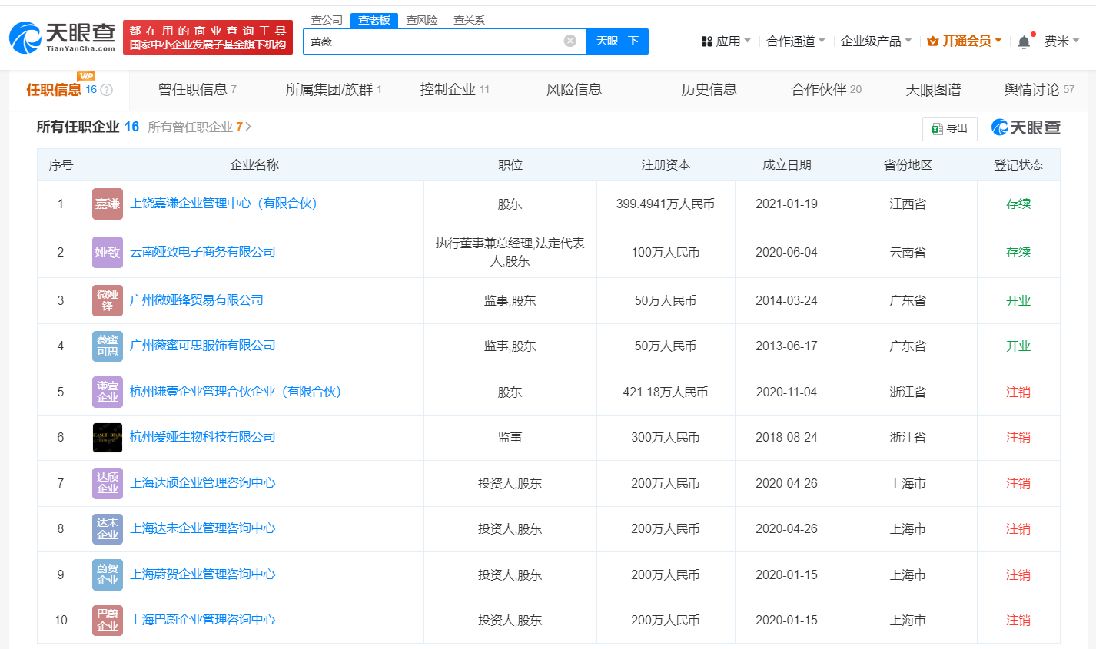The width and height of the screenshot is (1096, 649).
Task: Click the 杭州爱娅生物科技 black logo thumbnail
Action: [108, 437]
